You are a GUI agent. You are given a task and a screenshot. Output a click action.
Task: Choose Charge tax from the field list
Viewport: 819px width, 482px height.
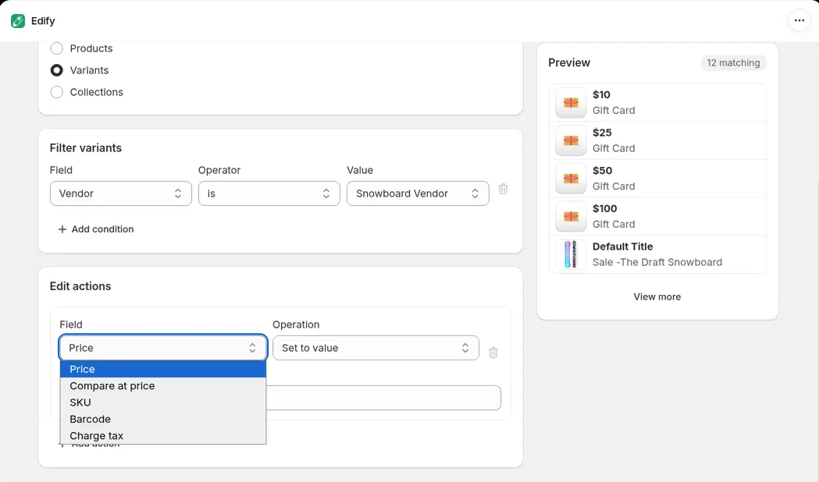pyautogui.click(x=163, y=435)
